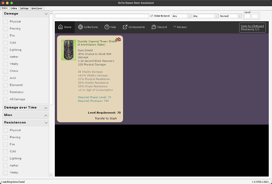Click the maximum Level input box

pyautogui.click(x=255, y=16)
